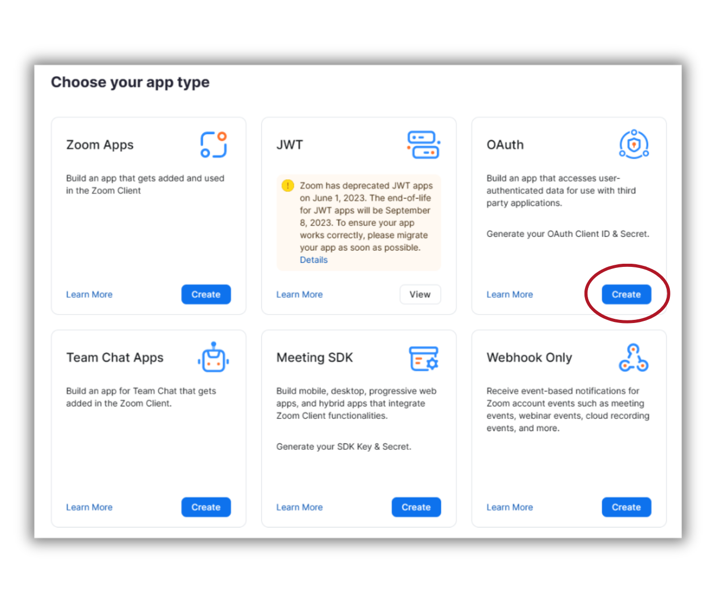Open Learn More for OAuth
This screenshot has height=603, width=716.
tap(509, 295)
